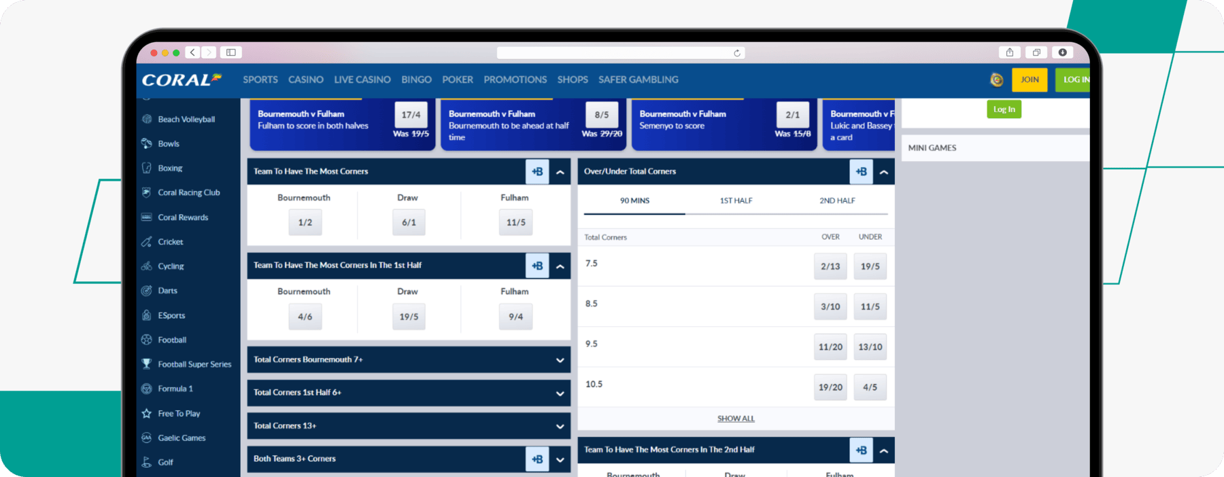Add Most Corners In The 2nd Half to bet builder
1224x477 pixels.
(x=861, y=450)
